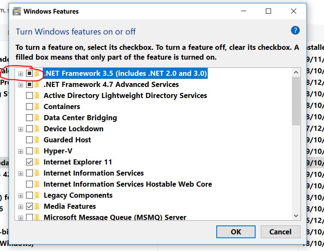
Task: Select the .NET Framework 4.7 Advanced Services row
Action: coord(111,84)
